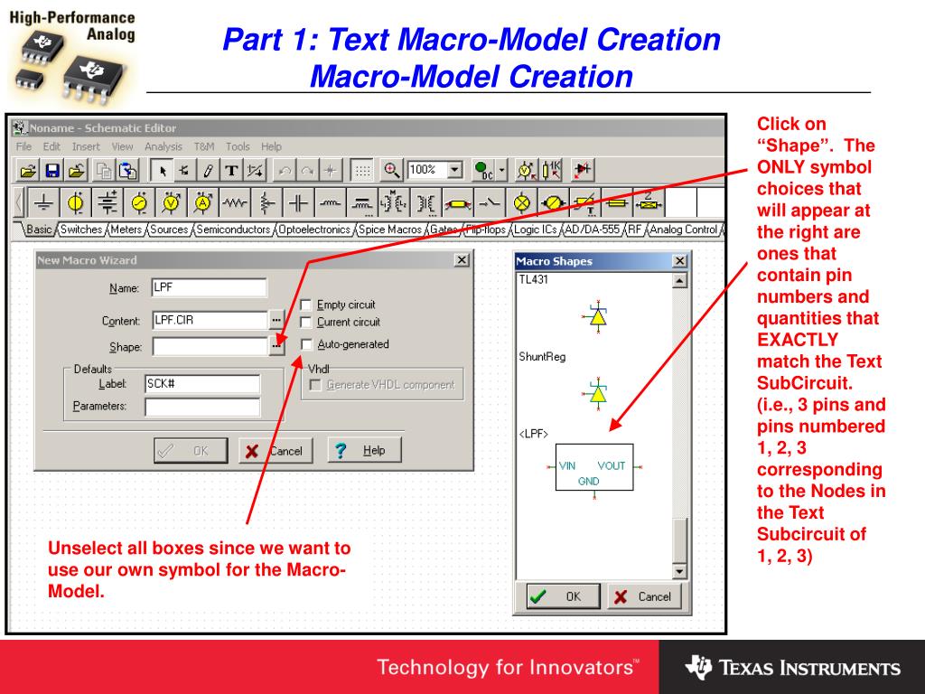Open the Insert menu

(86, 146)
